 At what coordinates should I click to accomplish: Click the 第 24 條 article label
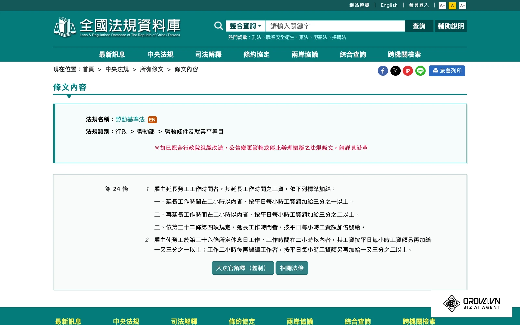click(117, 189)
